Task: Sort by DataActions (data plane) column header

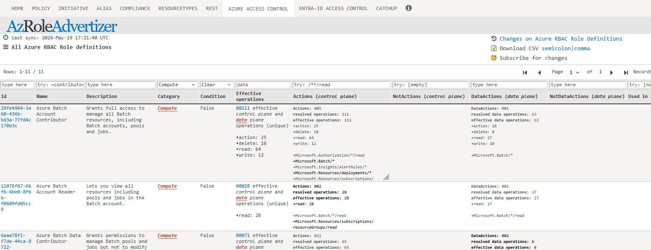Action: [504, 96]
